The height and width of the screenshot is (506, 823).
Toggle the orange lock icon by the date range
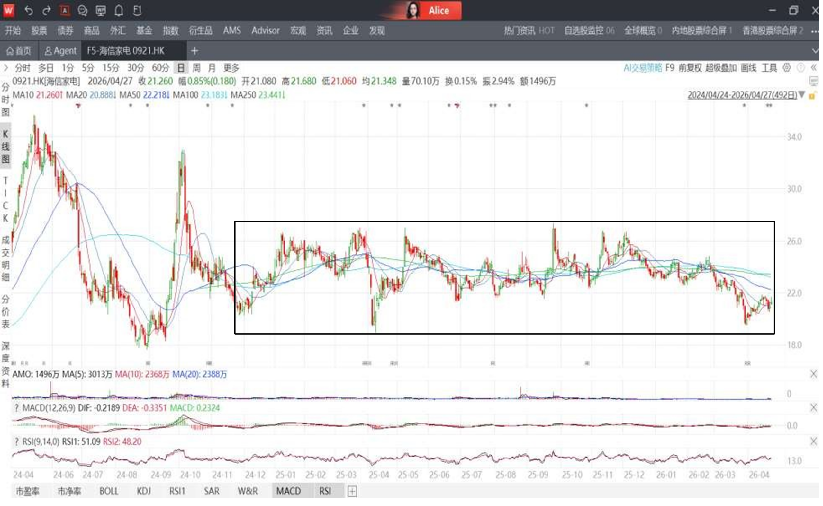point(812,96)
